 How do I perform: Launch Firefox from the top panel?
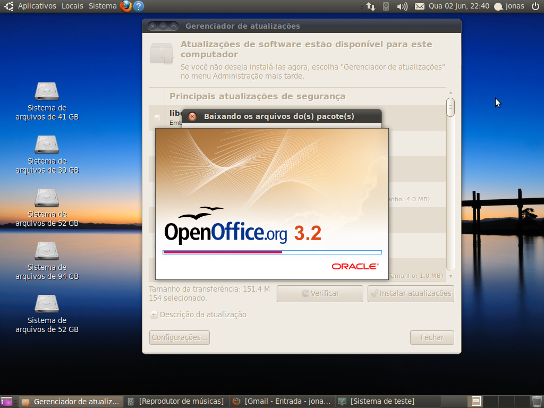pyautogui.click(x=125, y=6)
